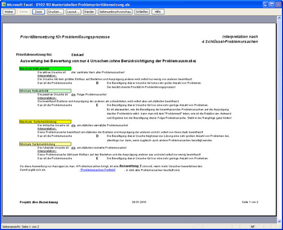Switch to Seitenumbruchvorschau
Viewport: 283px width, 230px height.
115,12
